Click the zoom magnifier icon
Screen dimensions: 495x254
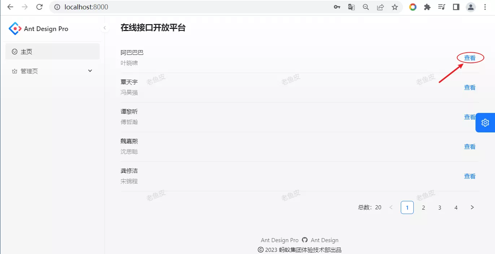pyautogui.click(x=366, y=7)
